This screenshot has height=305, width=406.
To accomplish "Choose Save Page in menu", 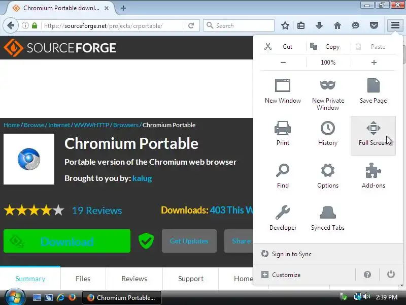I will tap(373, 91).
